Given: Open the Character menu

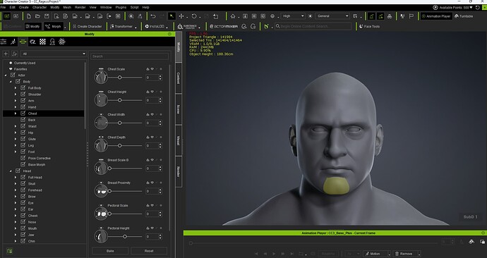Looking at the screenshot, I should tap(40, 7).
